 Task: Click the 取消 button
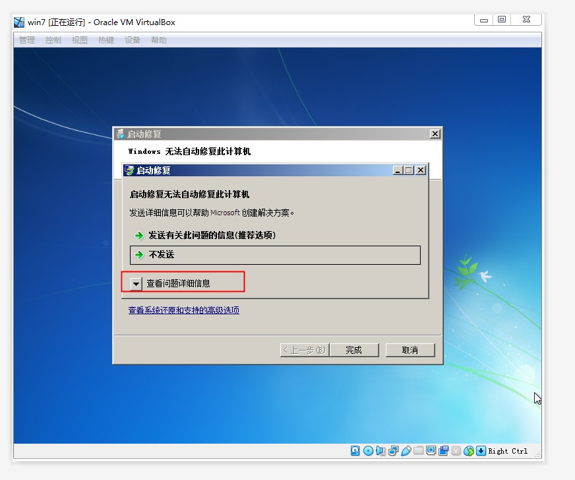coord(410,350)
